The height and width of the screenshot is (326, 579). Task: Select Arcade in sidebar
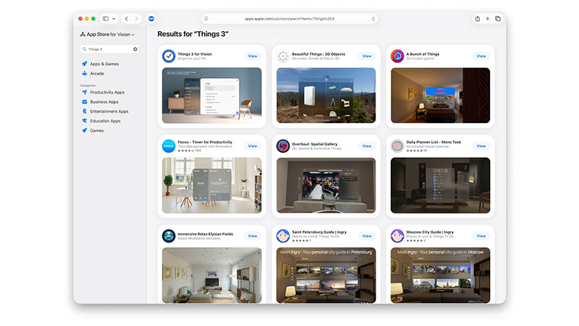click(x=97, y=74)
